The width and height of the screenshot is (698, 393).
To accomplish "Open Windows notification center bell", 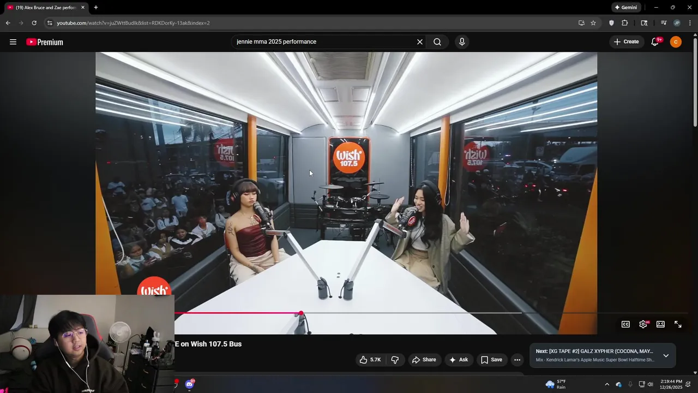I will coord(688,384).
